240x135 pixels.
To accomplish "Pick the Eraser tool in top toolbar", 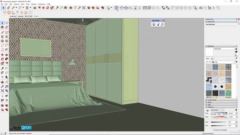I will point(9,8).
